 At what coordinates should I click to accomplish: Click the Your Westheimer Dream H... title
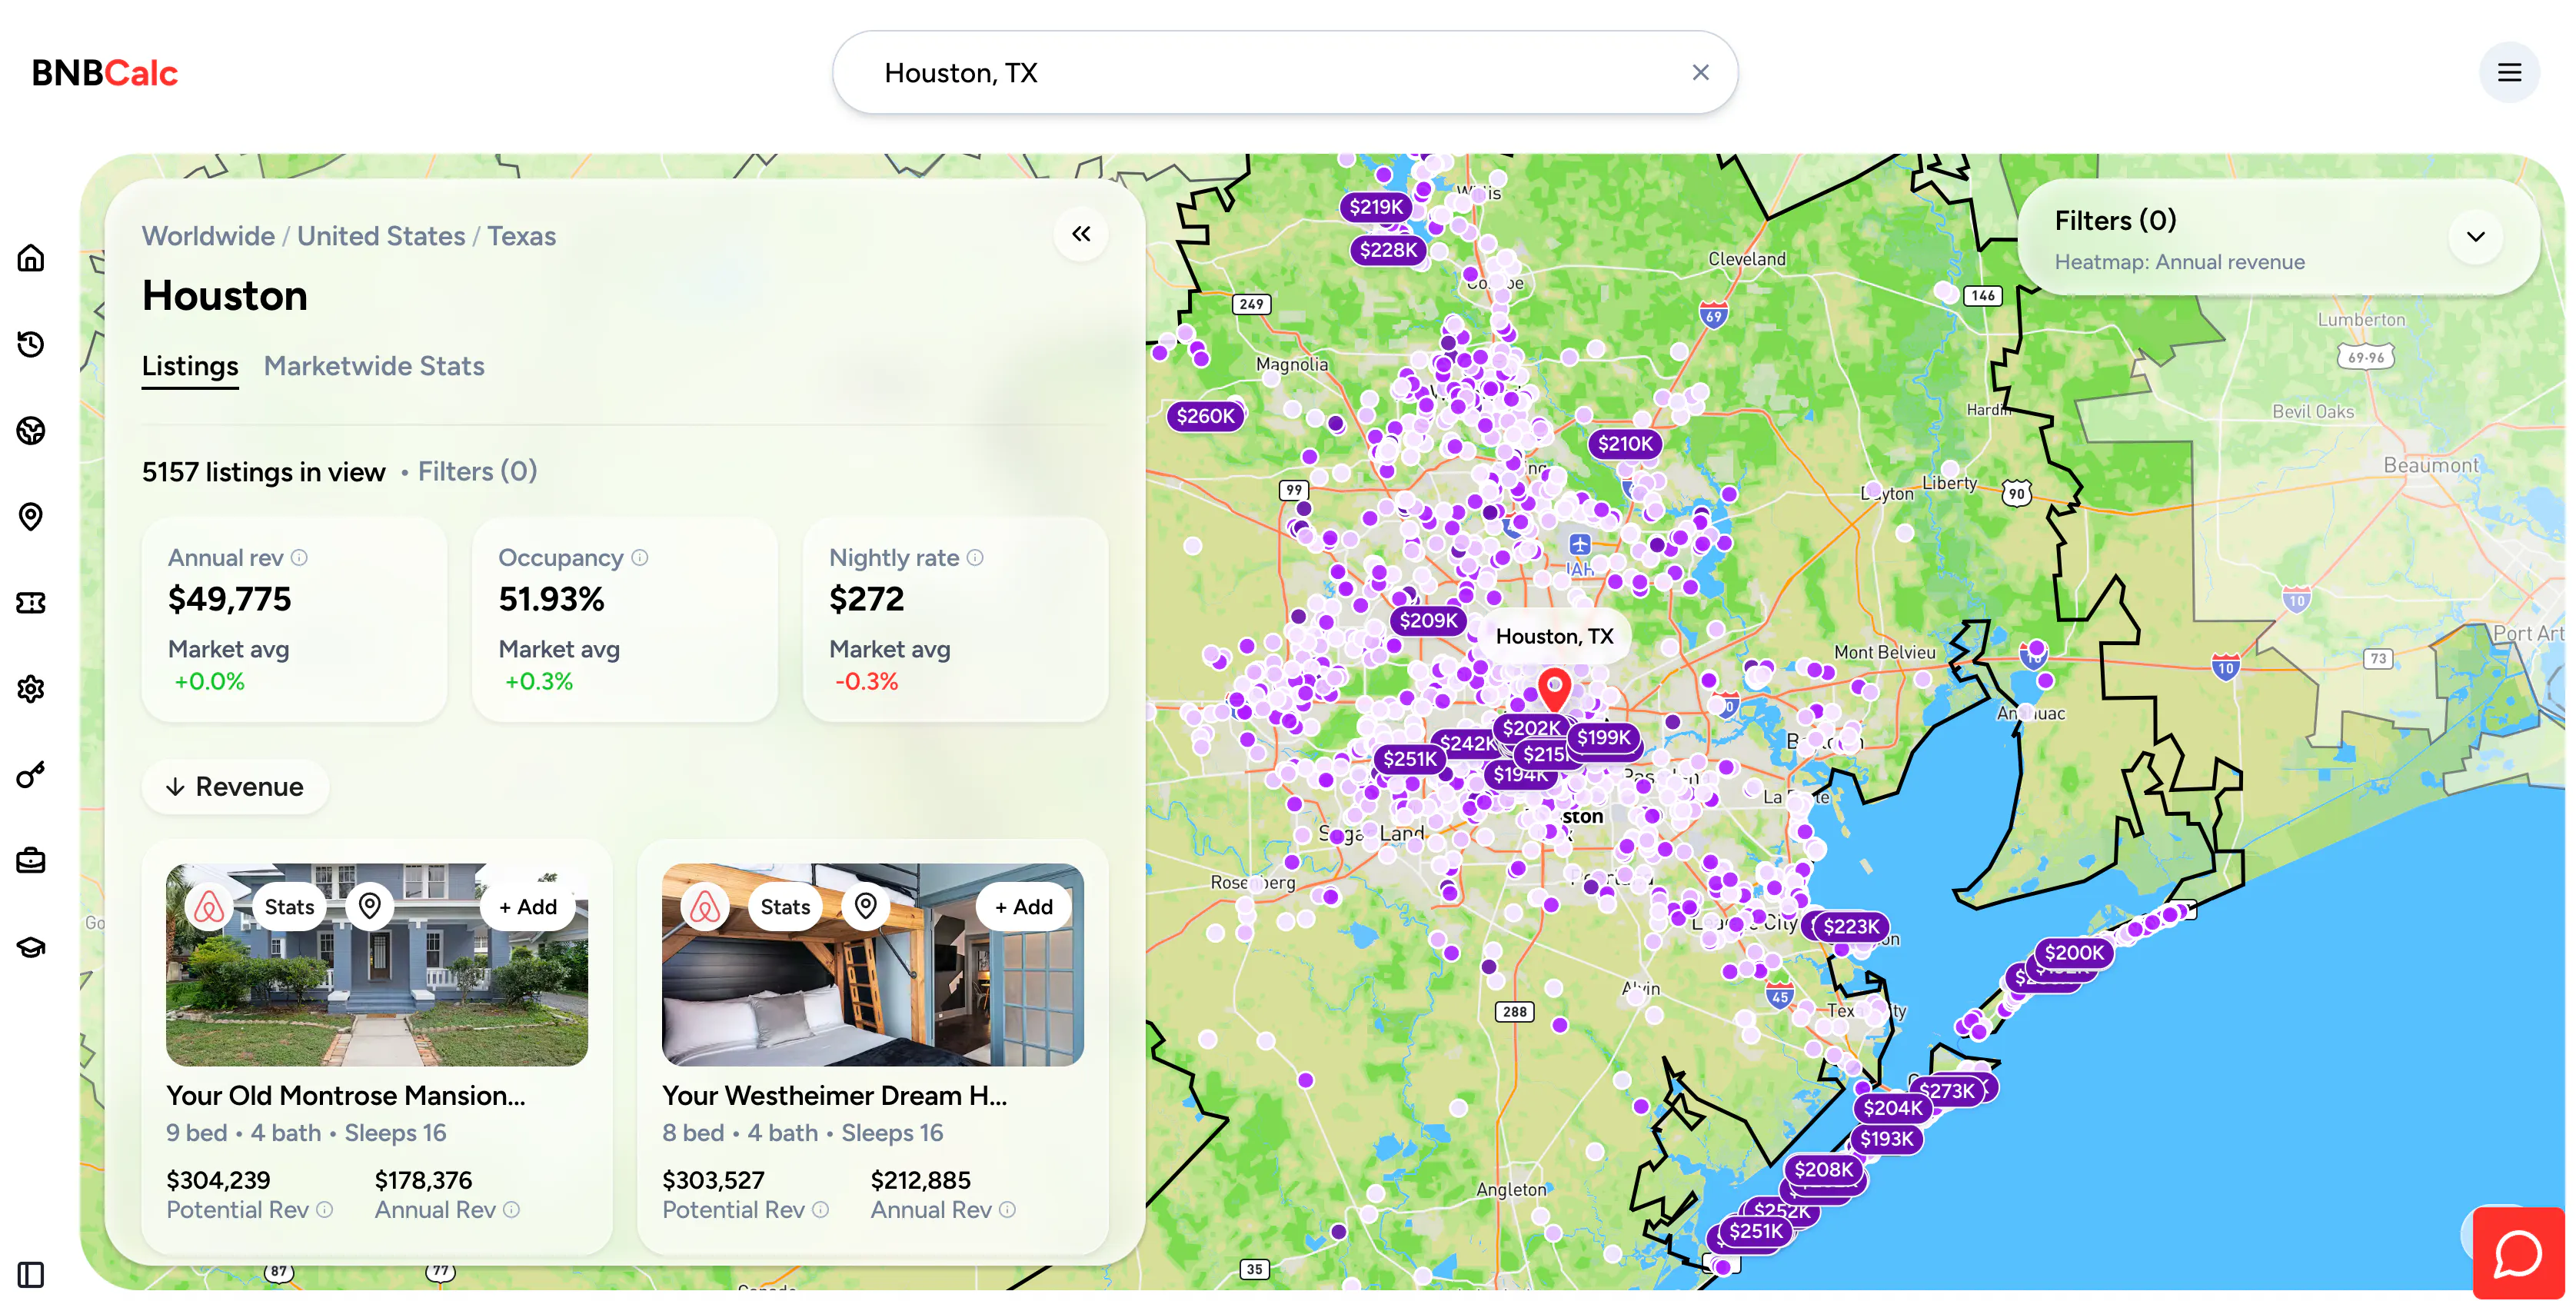(x=835, y=1095)
